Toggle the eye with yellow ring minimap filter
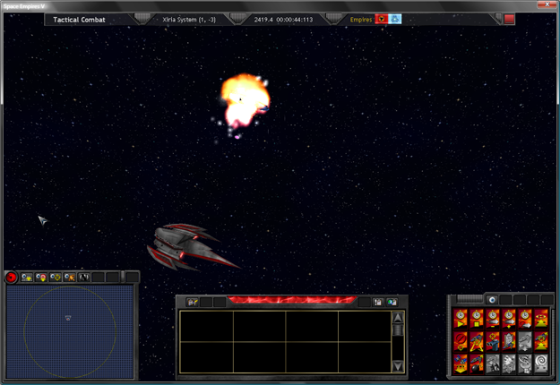 [56, 278]
